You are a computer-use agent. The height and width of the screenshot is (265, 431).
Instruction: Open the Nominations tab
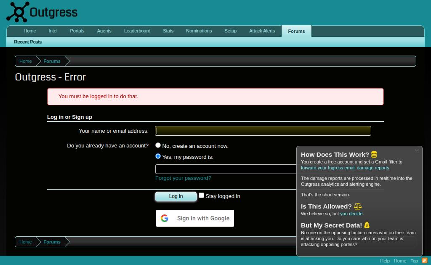tap(199, 31)
